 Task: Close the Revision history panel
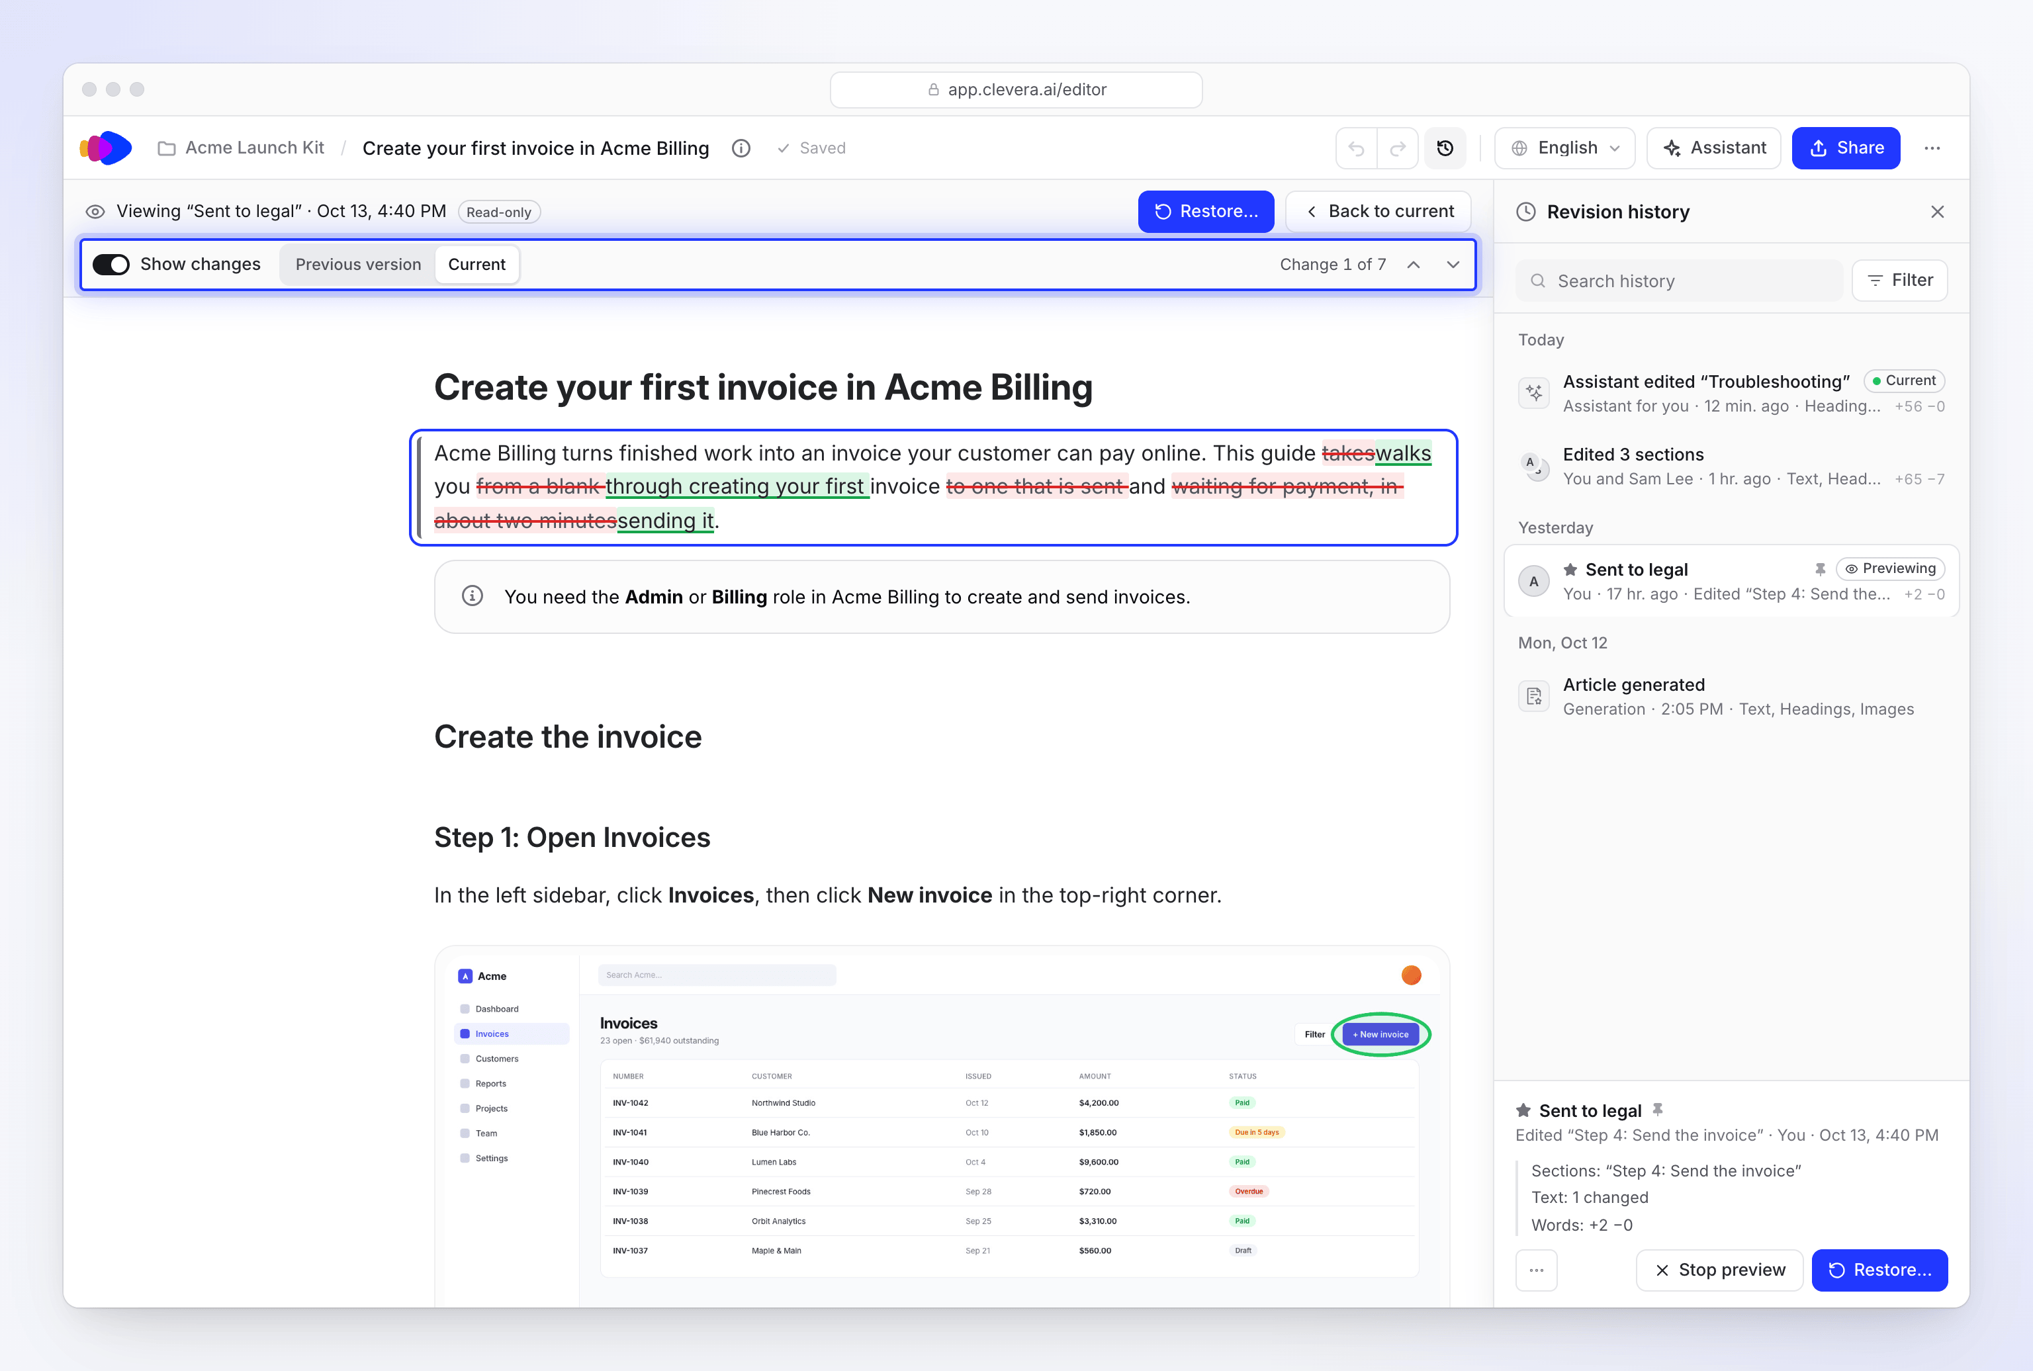tap(1938, 212)
